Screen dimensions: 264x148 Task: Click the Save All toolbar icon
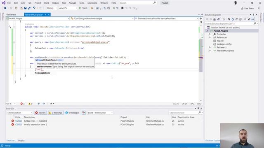coord(29,8)
